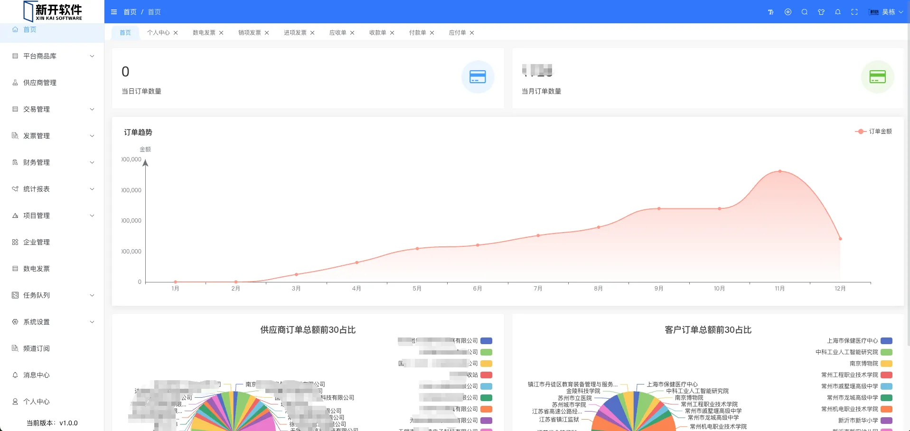The width and height of the screenshot is (910, 431).
Task: Toggle fullscreen mode icon
Action: click(x=854, y=12)
